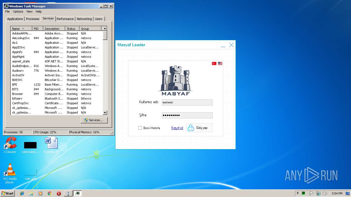
Task: Select the bthserv service row
Action: tap(56, 99)
